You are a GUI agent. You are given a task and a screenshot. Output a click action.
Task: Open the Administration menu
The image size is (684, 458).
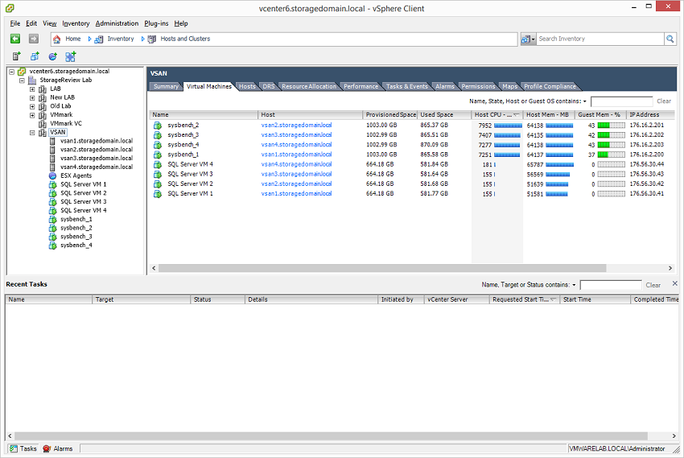click(x=117, y=23)
